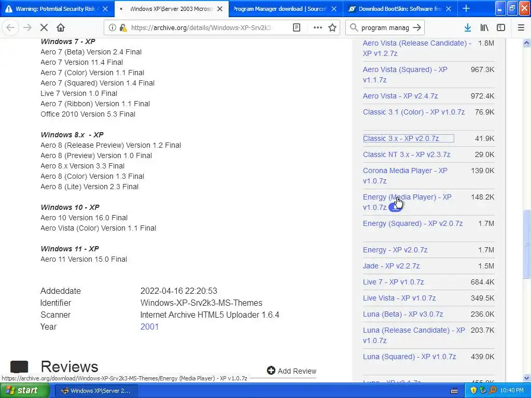This screenshot has height=398, width=531.
Task: Click the Add Review link text
Action: [x=297, y=371]
